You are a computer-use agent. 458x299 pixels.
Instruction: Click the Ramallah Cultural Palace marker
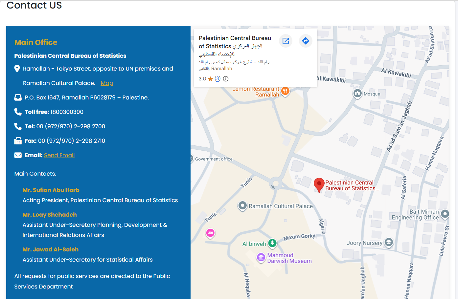point(242,206)
